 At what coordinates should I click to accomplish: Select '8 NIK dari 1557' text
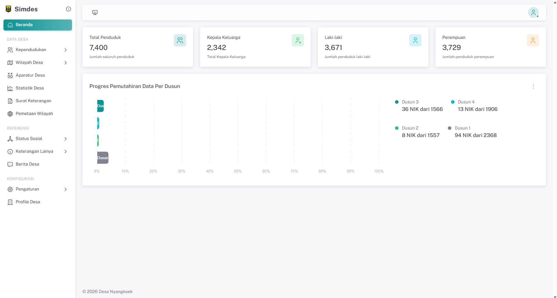coord(421,135)
